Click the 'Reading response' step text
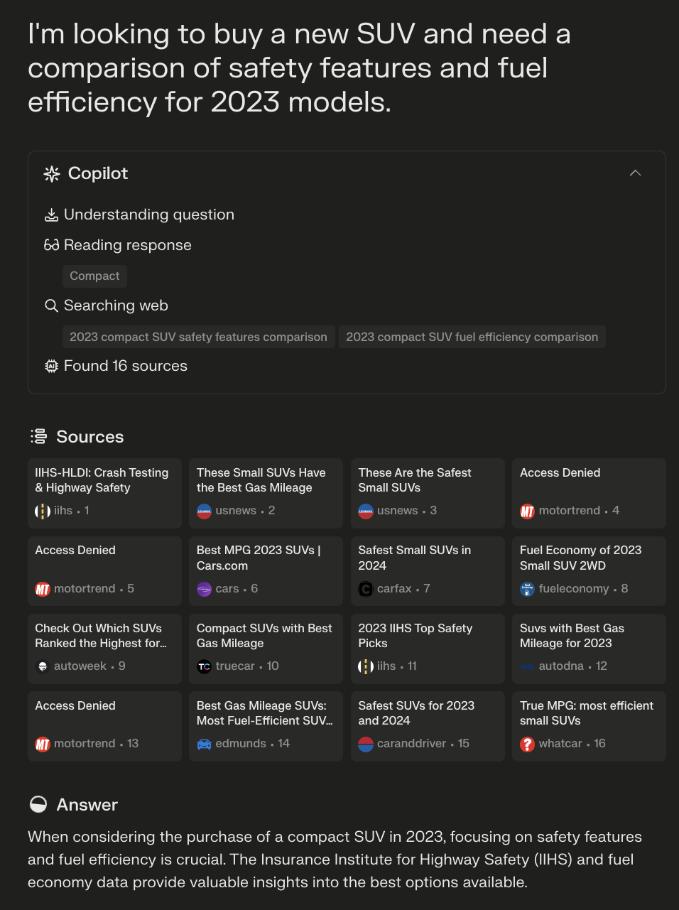The width and height of the screenshot is (679, 910). point(128,245)
